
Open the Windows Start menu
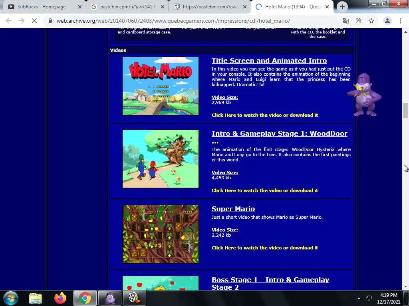point(10,298)
